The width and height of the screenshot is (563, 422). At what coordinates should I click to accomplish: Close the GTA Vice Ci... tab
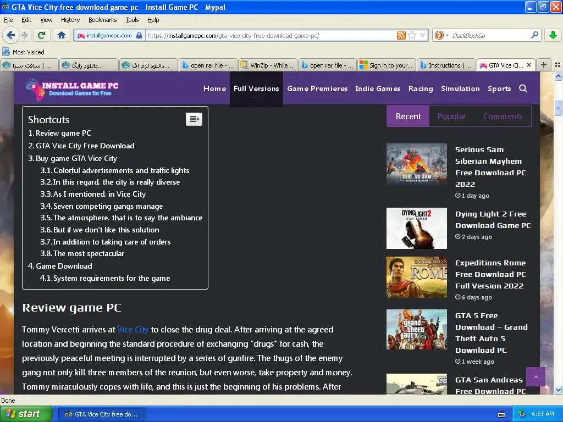point(529,65)
